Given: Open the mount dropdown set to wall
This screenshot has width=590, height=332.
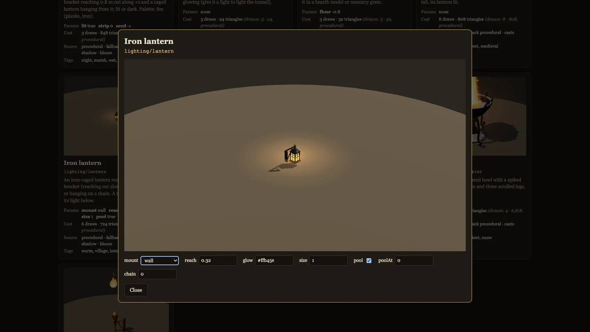Looking at the screenshot, I should [x=160, y=260].
